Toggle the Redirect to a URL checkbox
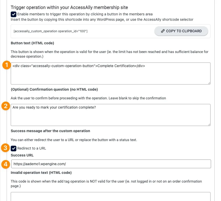 coord(14,148)
